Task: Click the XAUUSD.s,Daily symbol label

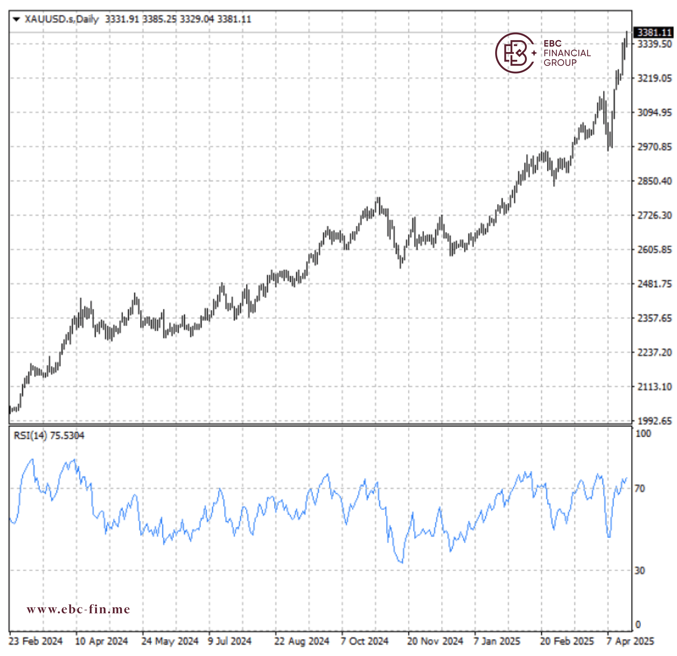Action: [x=61, y=19]
